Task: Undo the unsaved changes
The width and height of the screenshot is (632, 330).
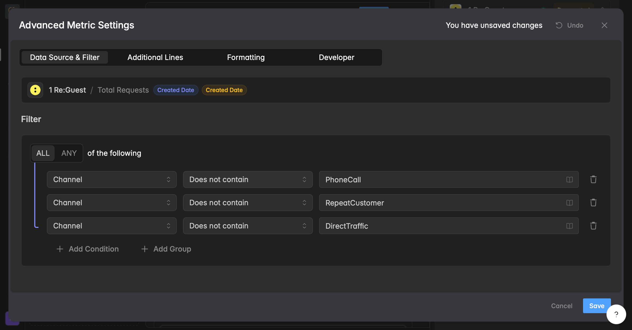Action: [x=570, y=25]
